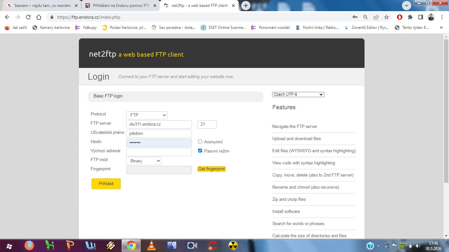Enable the Anonymní checkbox
The height and width of the screenshot is (252, 449).
(200, 141)
